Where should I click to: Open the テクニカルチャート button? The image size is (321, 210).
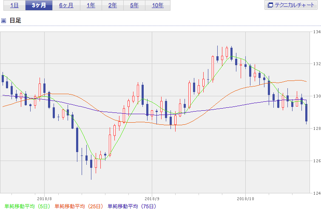(x=291, y=5)
